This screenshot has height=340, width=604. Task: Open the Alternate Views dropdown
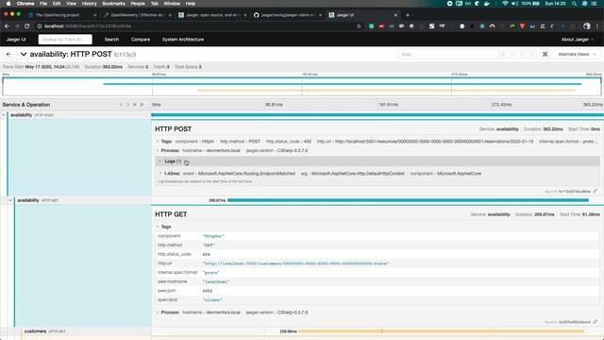click(x=577, y=55)
